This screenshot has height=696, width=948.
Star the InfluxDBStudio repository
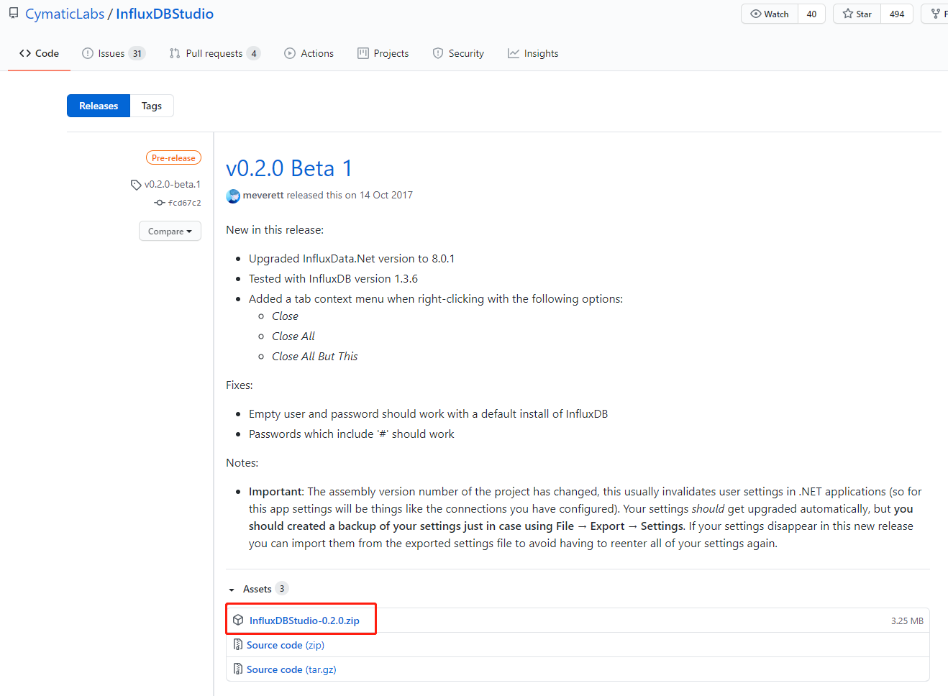point(856,13)
